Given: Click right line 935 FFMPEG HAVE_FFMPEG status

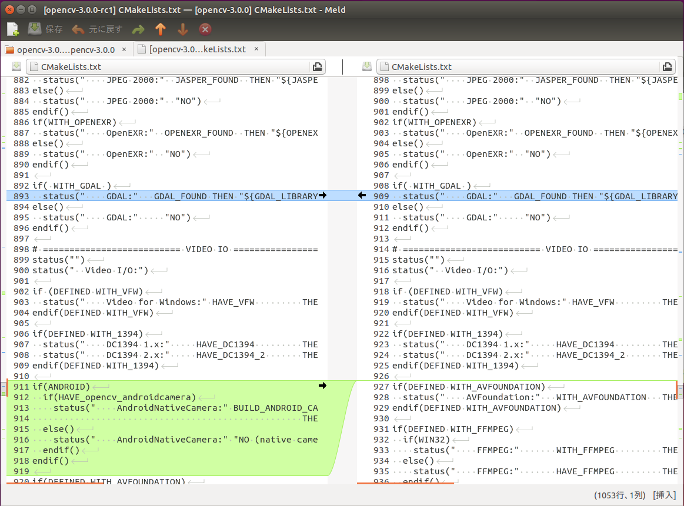Looking at the screenshot, I should coord(545,471).
